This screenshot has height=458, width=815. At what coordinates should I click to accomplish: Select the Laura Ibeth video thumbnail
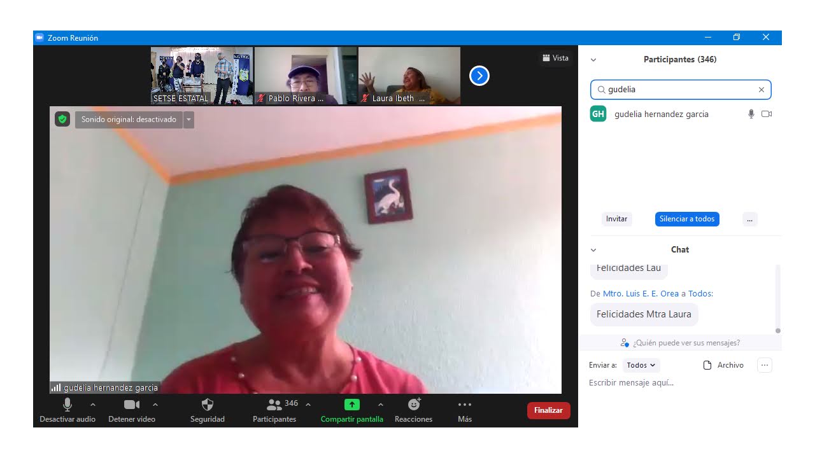pyautogui.click(x=409, y=76)
